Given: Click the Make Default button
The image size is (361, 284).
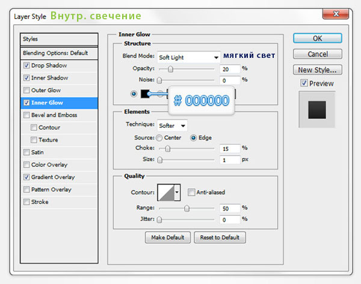Looking at the screenshot, I should [x=168, y=237].
